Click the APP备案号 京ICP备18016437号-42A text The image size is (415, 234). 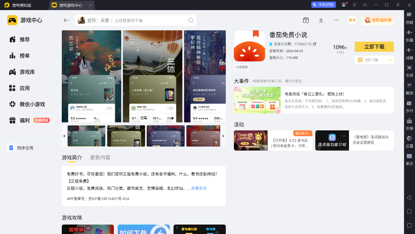pyautogui.click(x=98, y=198)
